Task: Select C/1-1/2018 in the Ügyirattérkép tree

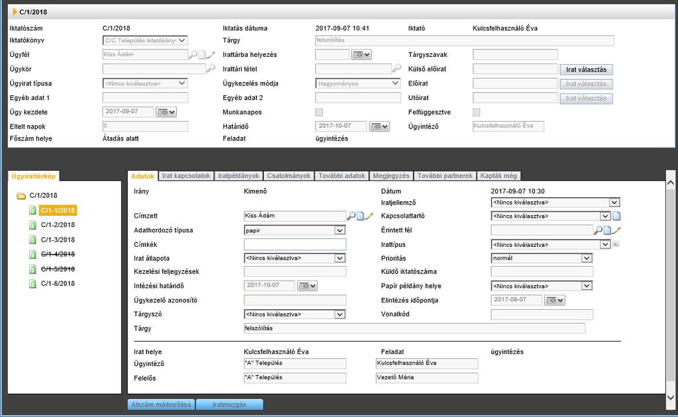Action: (58, 210)
